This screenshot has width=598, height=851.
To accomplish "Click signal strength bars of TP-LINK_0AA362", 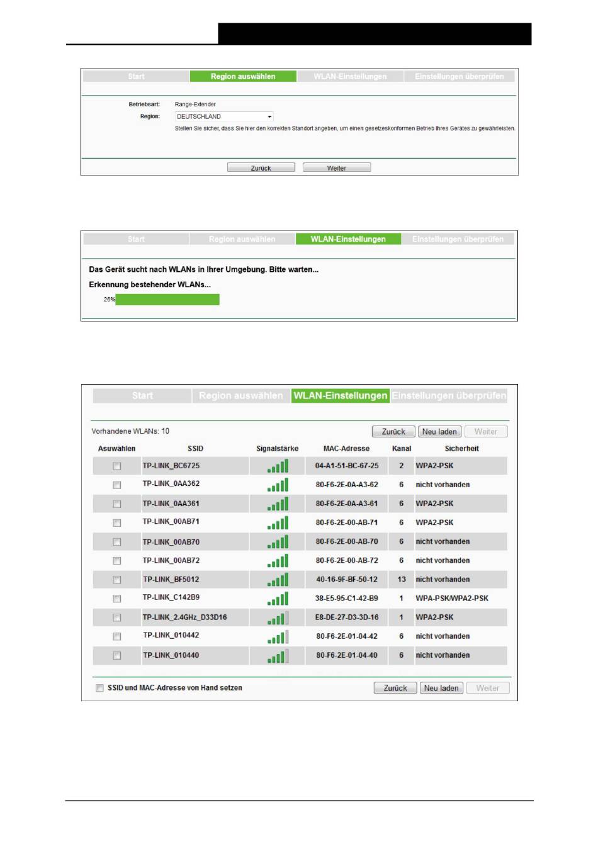I will [x=278, y=485].
